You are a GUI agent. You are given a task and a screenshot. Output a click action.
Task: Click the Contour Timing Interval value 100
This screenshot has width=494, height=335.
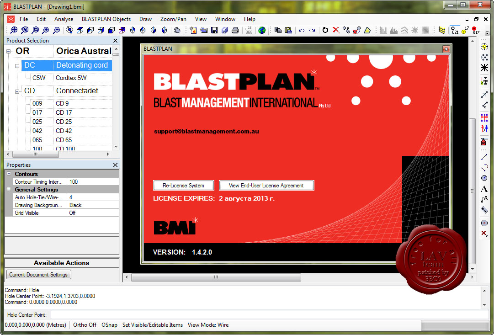(x=94, y=182)
